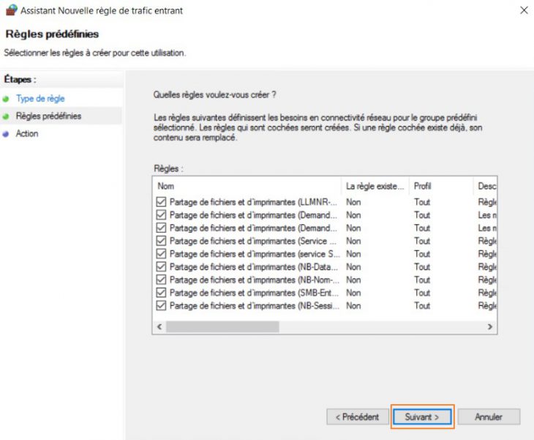Select Règles prédéfinies step in sidebar
The width and height of the screenshot is (534, 440).
[x=48, y=116]
